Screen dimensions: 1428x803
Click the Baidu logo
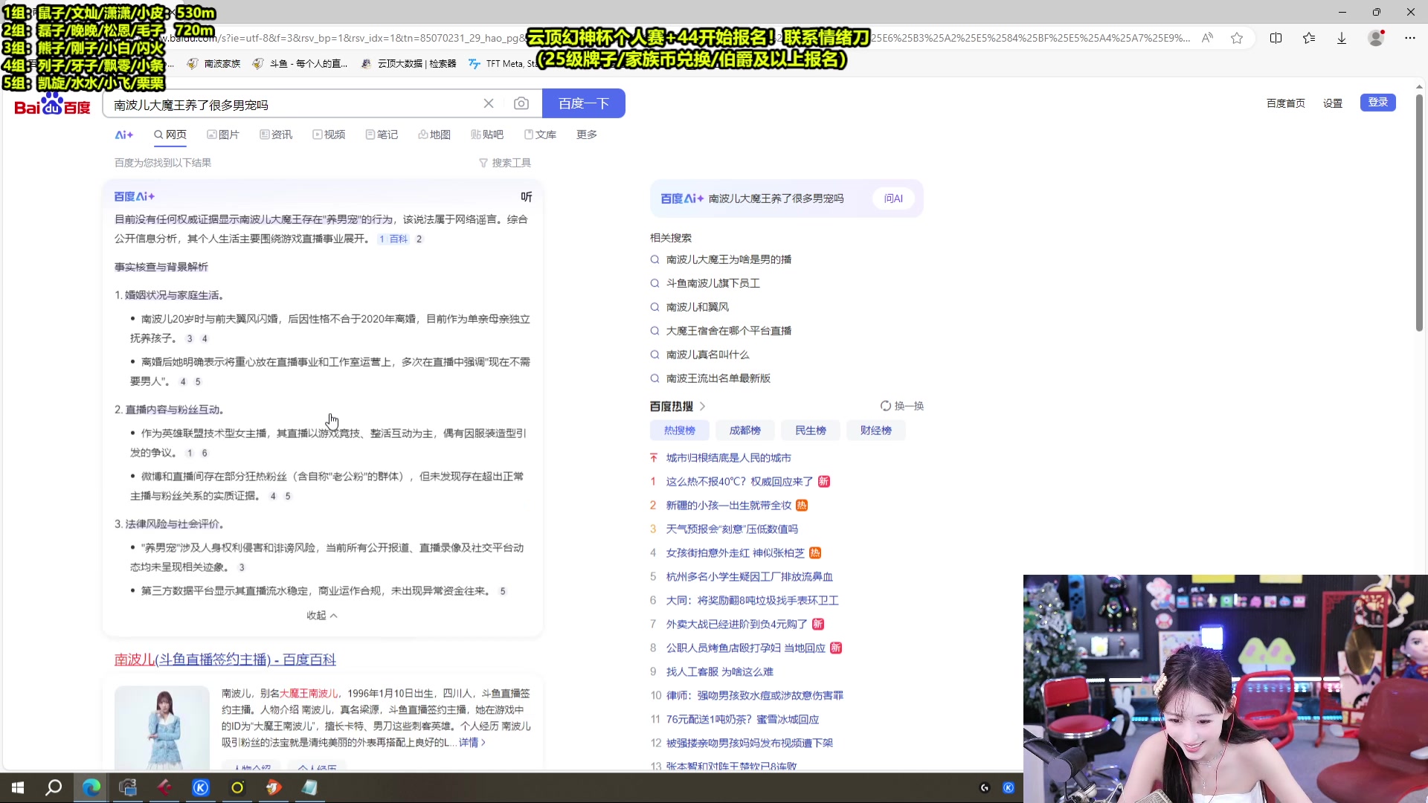tap(52, 104)
